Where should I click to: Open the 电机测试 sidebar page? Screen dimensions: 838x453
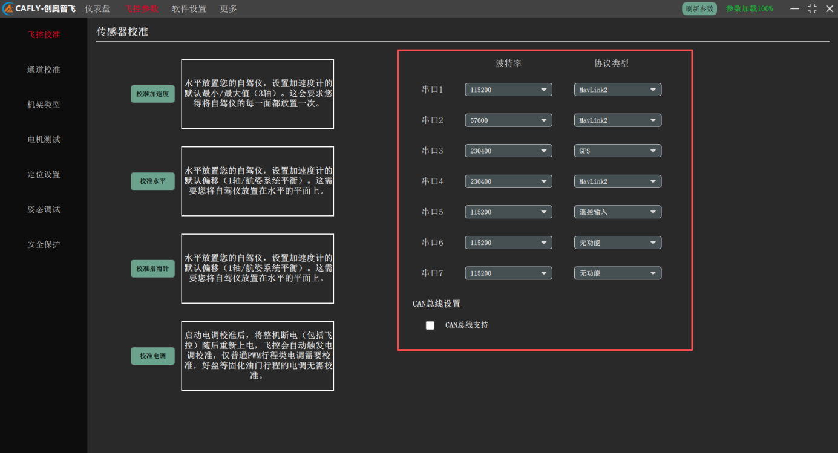click(44, 140)
